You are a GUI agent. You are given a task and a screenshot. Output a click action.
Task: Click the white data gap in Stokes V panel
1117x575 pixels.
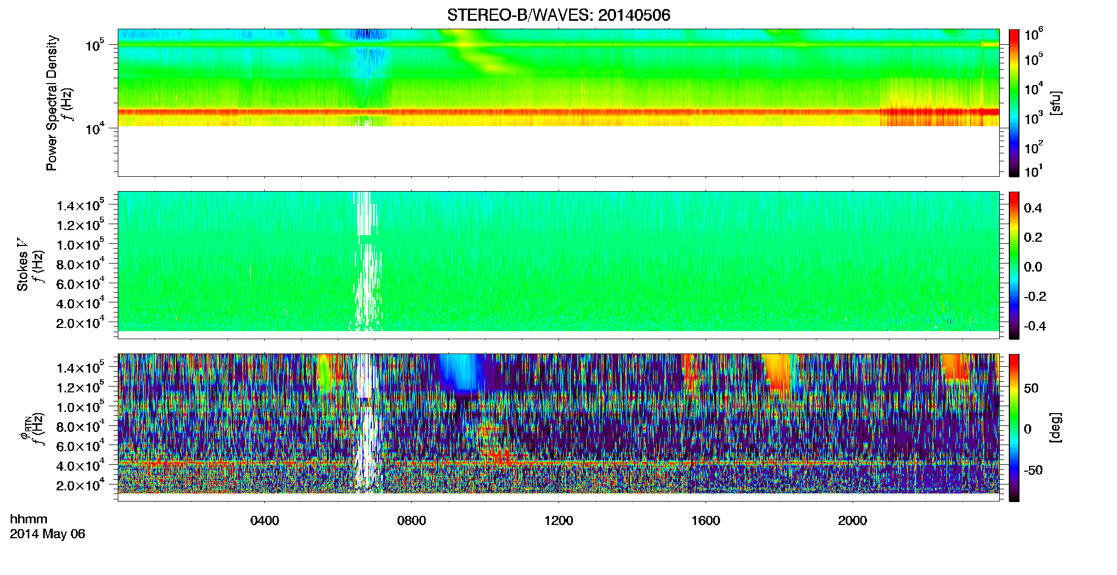pos(367,261)
